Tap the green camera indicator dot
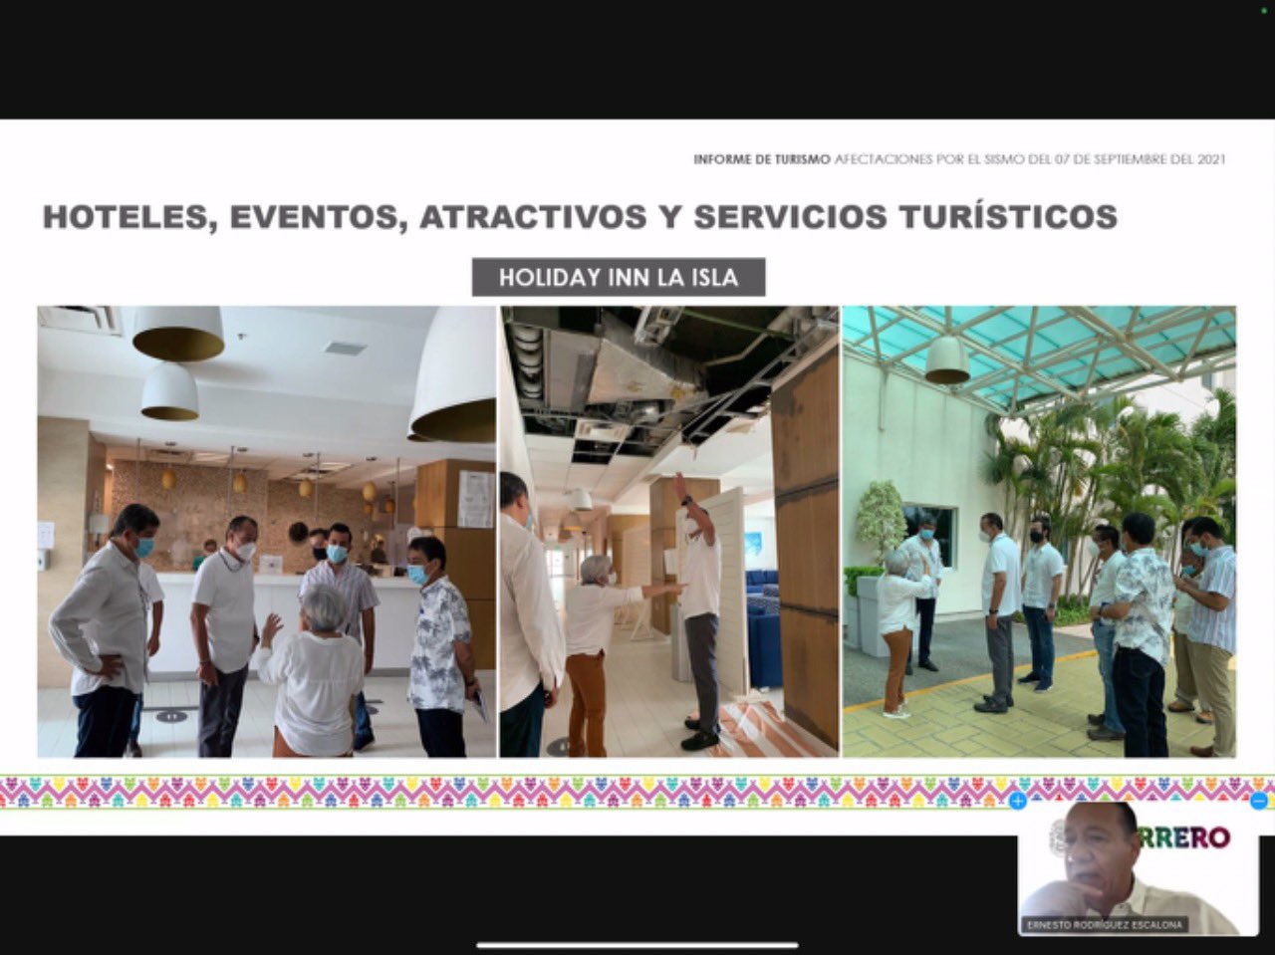1275x955 pixels. pos(1263,10)
